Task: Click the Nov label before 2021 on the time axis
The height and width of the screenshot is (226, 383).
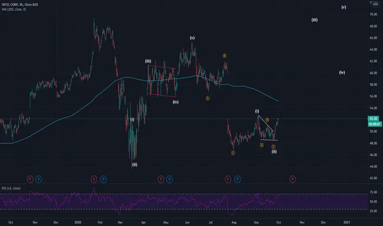Action: pos(302,222)
